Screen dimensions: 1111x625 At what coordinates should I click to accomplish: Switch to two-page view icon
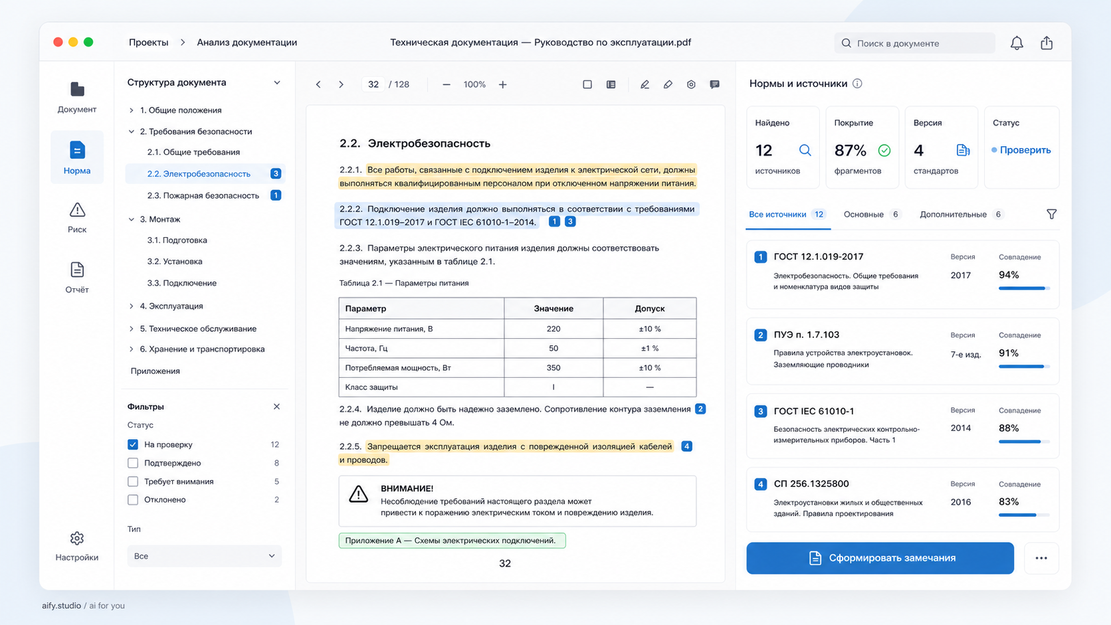coord(611,84)
